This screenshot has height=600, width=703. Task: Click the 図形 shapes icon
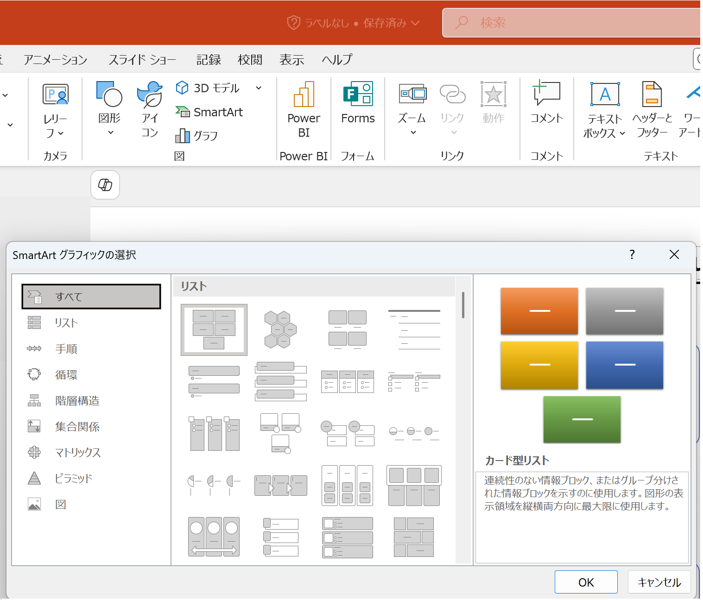click(109, 95)
